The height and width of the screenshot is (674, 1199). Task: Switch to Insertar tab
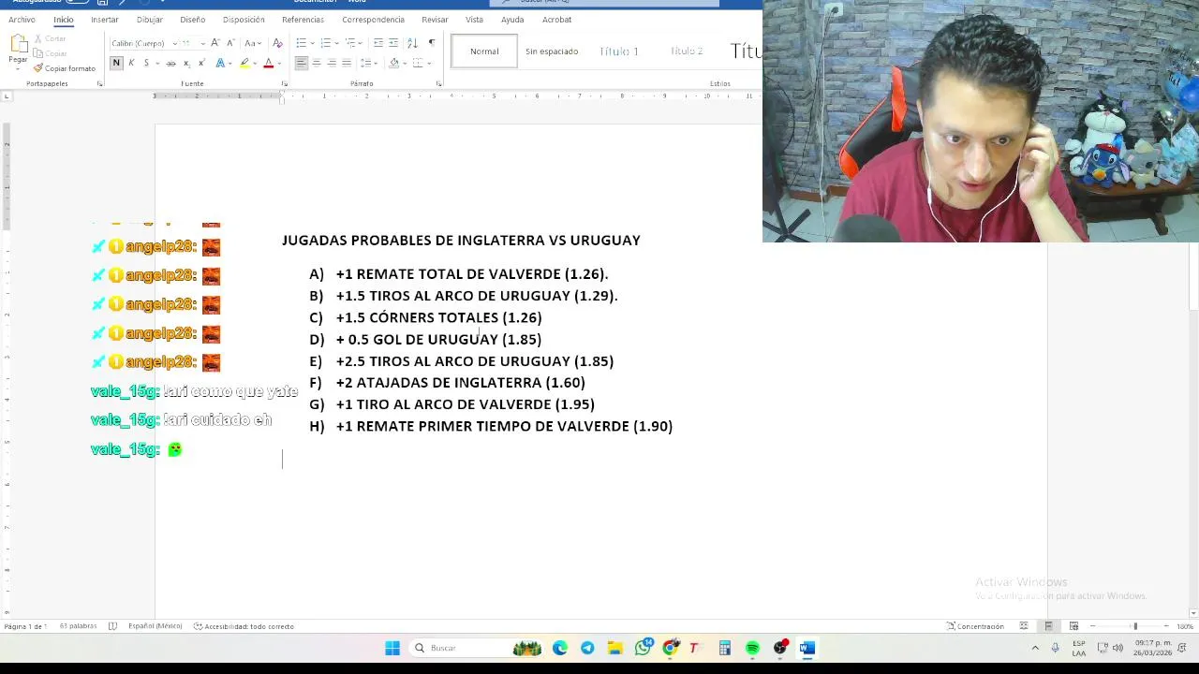pyautogui.click(x=105, y=20)
